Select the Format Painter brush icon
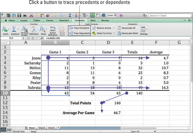Viewport: 193px width, 133px height. click(48, 15)
